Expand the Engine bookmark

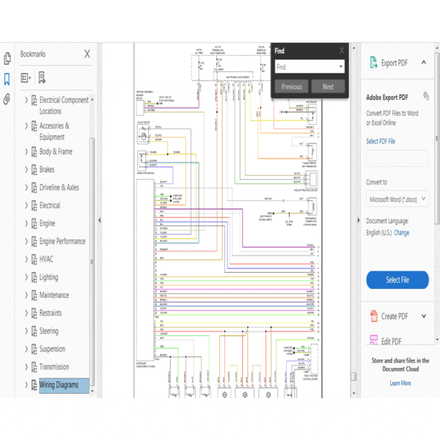pos(26,224)
